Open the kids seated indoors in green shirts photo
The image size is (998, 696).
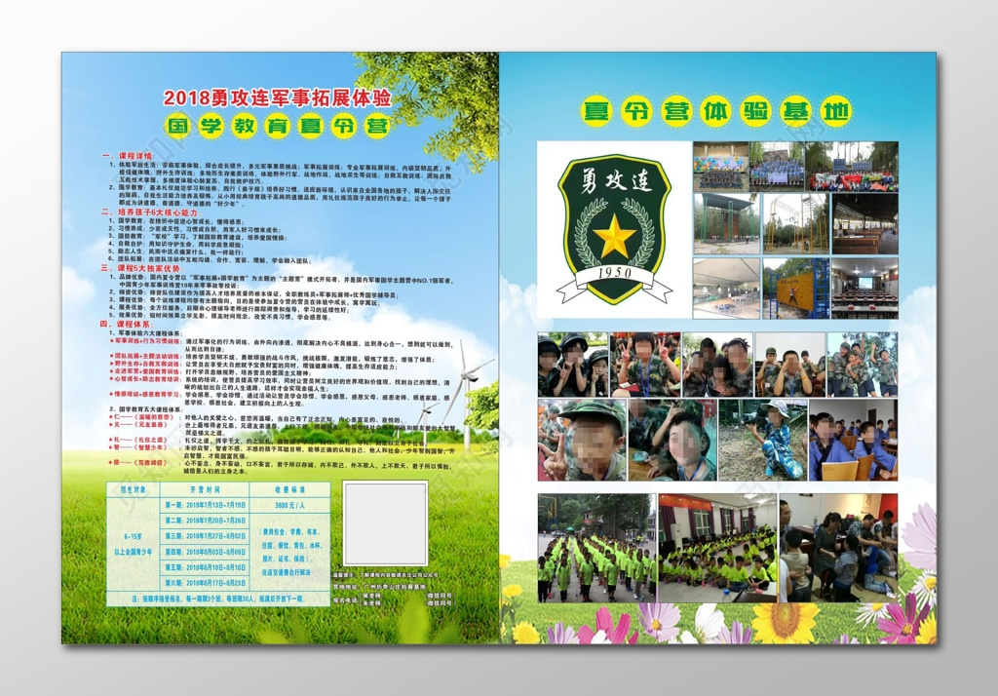[x=716, y=548]
